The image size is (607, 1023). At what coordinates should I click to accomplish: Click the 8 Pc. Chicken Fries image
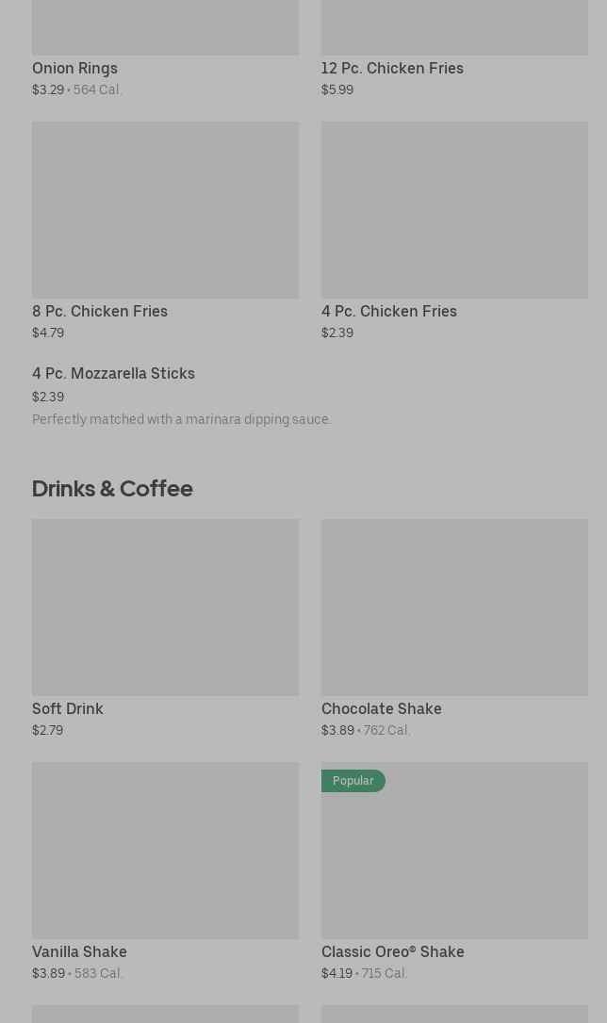point(165,210)
